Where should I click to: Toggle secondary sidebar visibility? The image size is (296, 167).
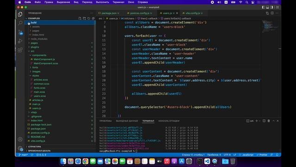(271, 7)
